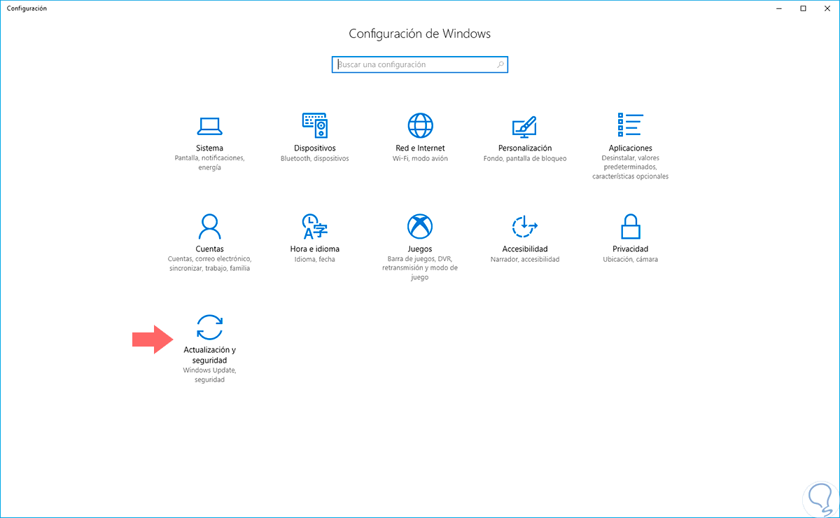This screenshot has width=840, height=518.
Task: Click 'Pantalla, notificaciones, energía' description
Action: [210, 163]
